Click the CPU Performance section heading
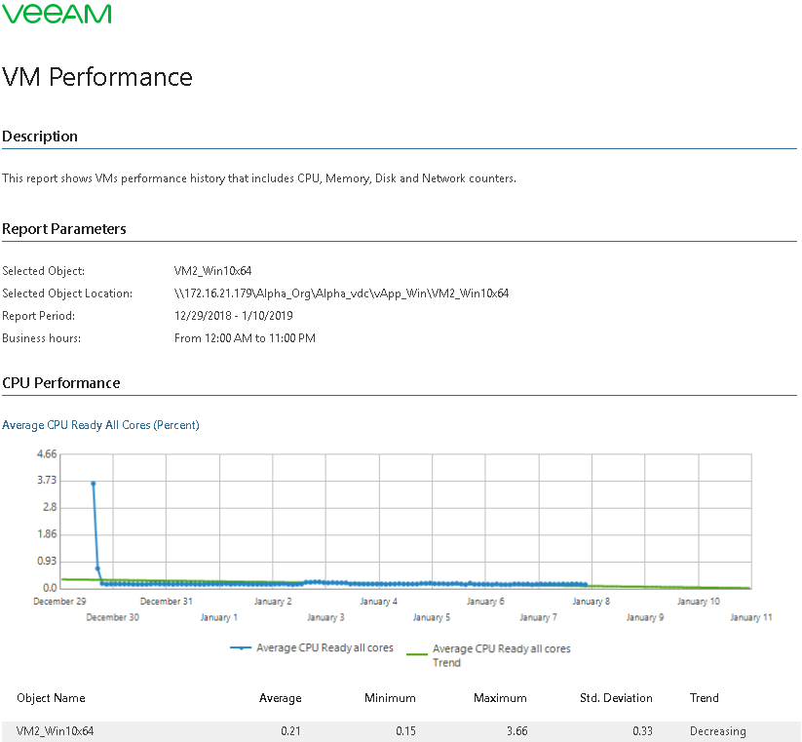Viewport: 802px width, 742px height. (61, 383)
